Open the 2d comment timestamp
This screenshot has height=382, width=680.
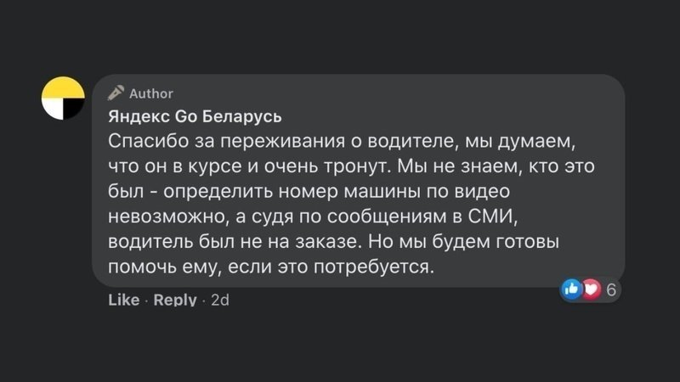220,300
